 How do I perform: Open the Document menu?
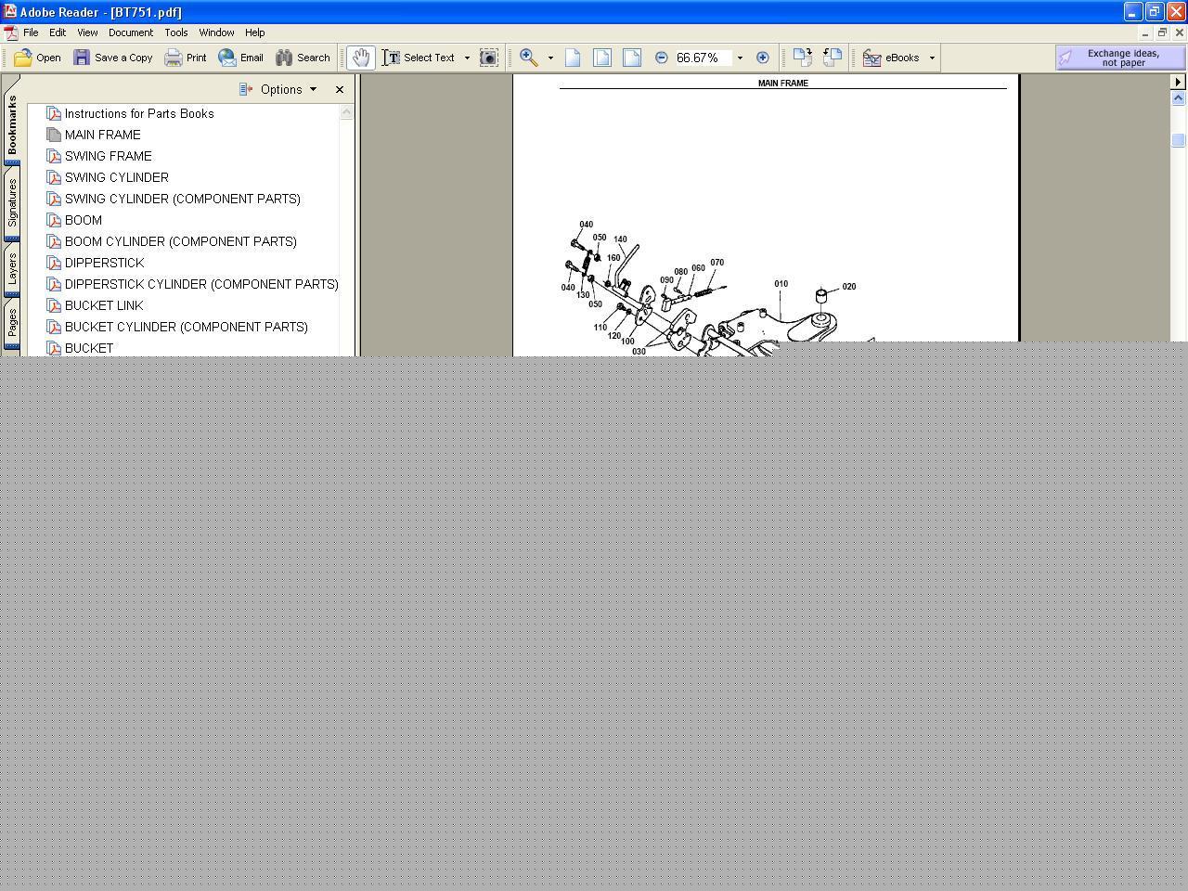(130, 32)
